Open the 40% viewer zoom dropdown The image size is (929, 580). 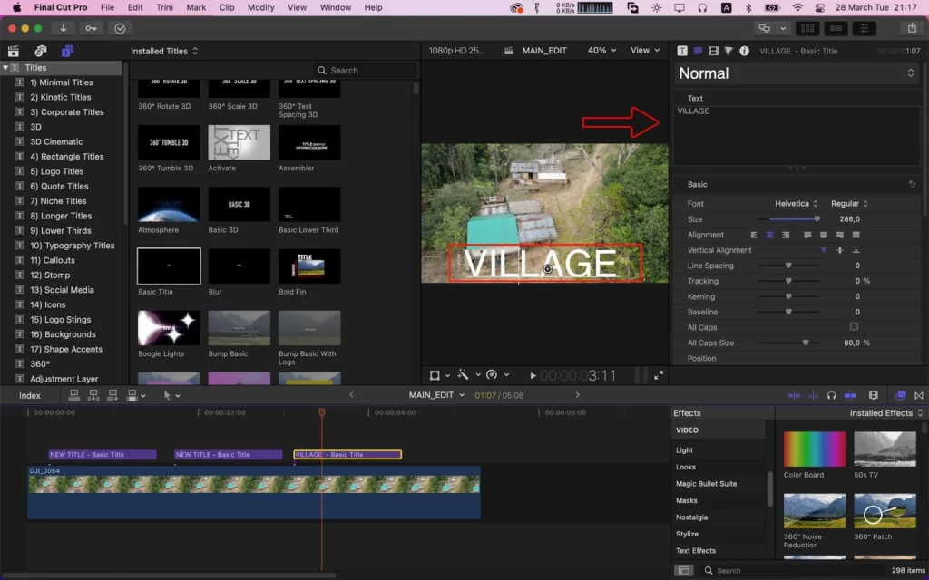pyautogui.click(x=602, y=51)
